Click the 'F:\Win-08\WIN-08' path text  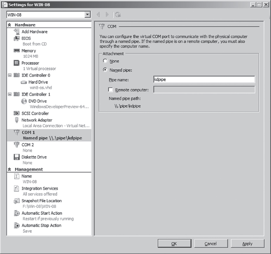pyautogui.click(x=40, y=206)
